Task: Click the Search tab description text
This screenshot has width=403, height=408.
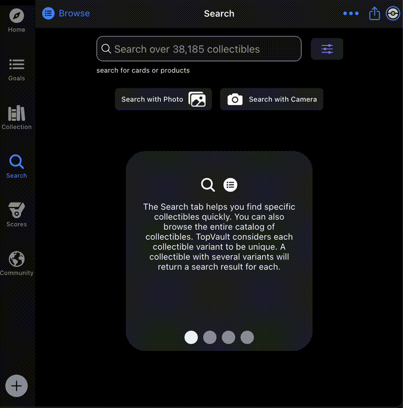Action: (219, 237)
